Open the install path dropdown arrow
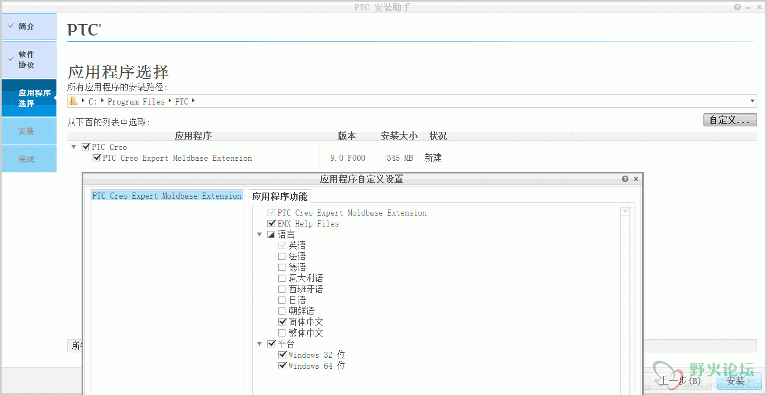767x395 pixels. click(753, 101)
